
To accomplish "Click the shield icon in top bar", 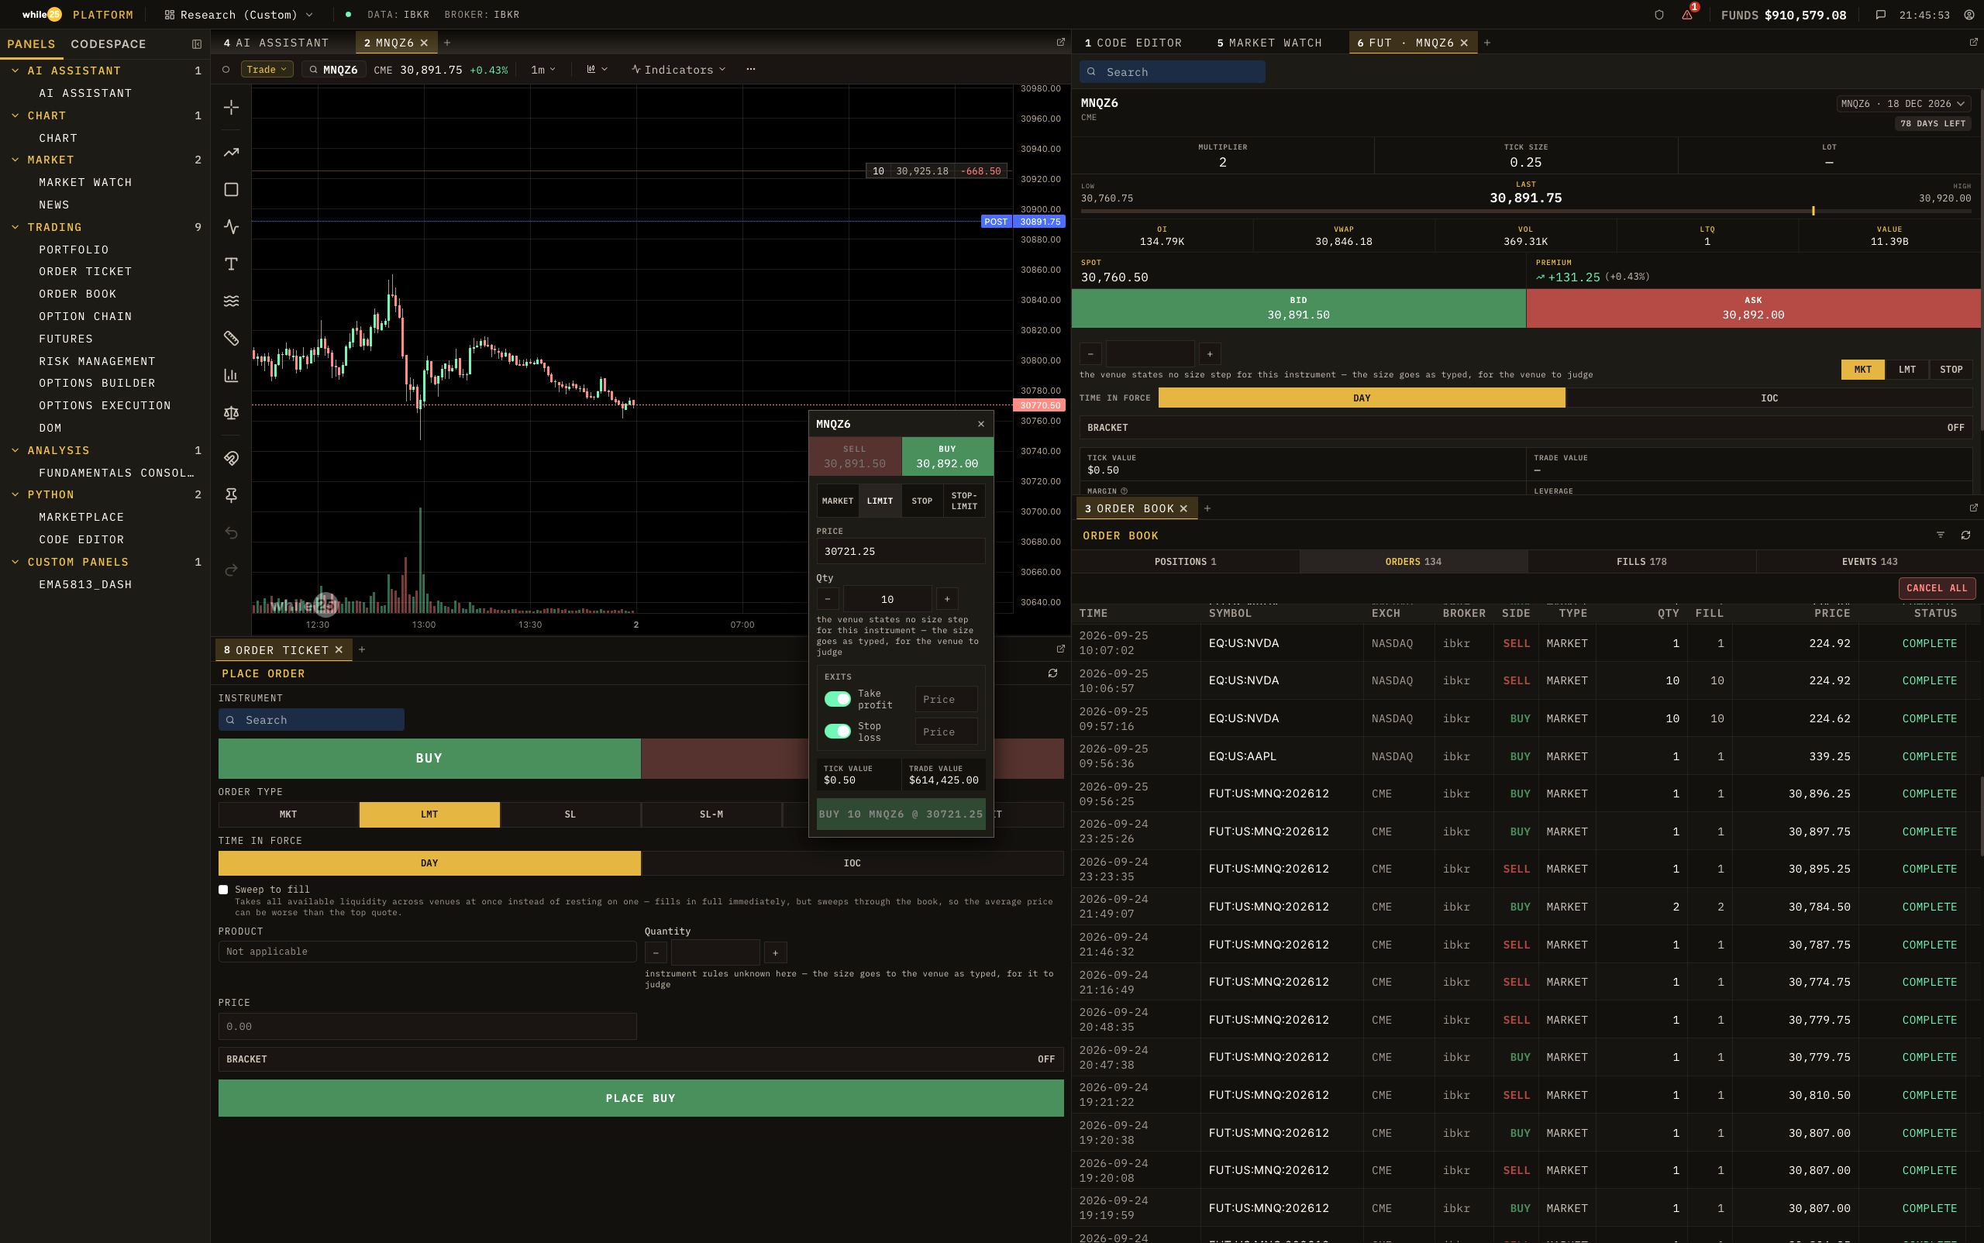I will [x=1658, y=15].
